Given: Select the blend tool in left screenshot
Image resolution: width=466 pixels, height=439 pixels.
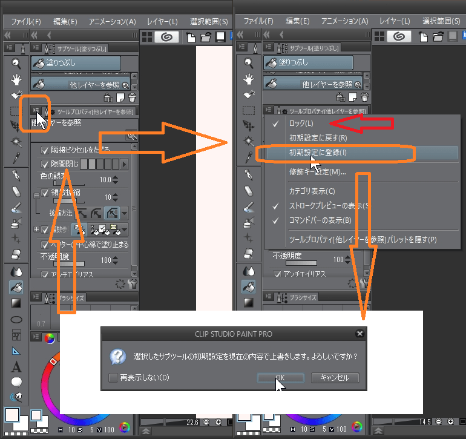Looking at the screenshot, I should (16, 271).
